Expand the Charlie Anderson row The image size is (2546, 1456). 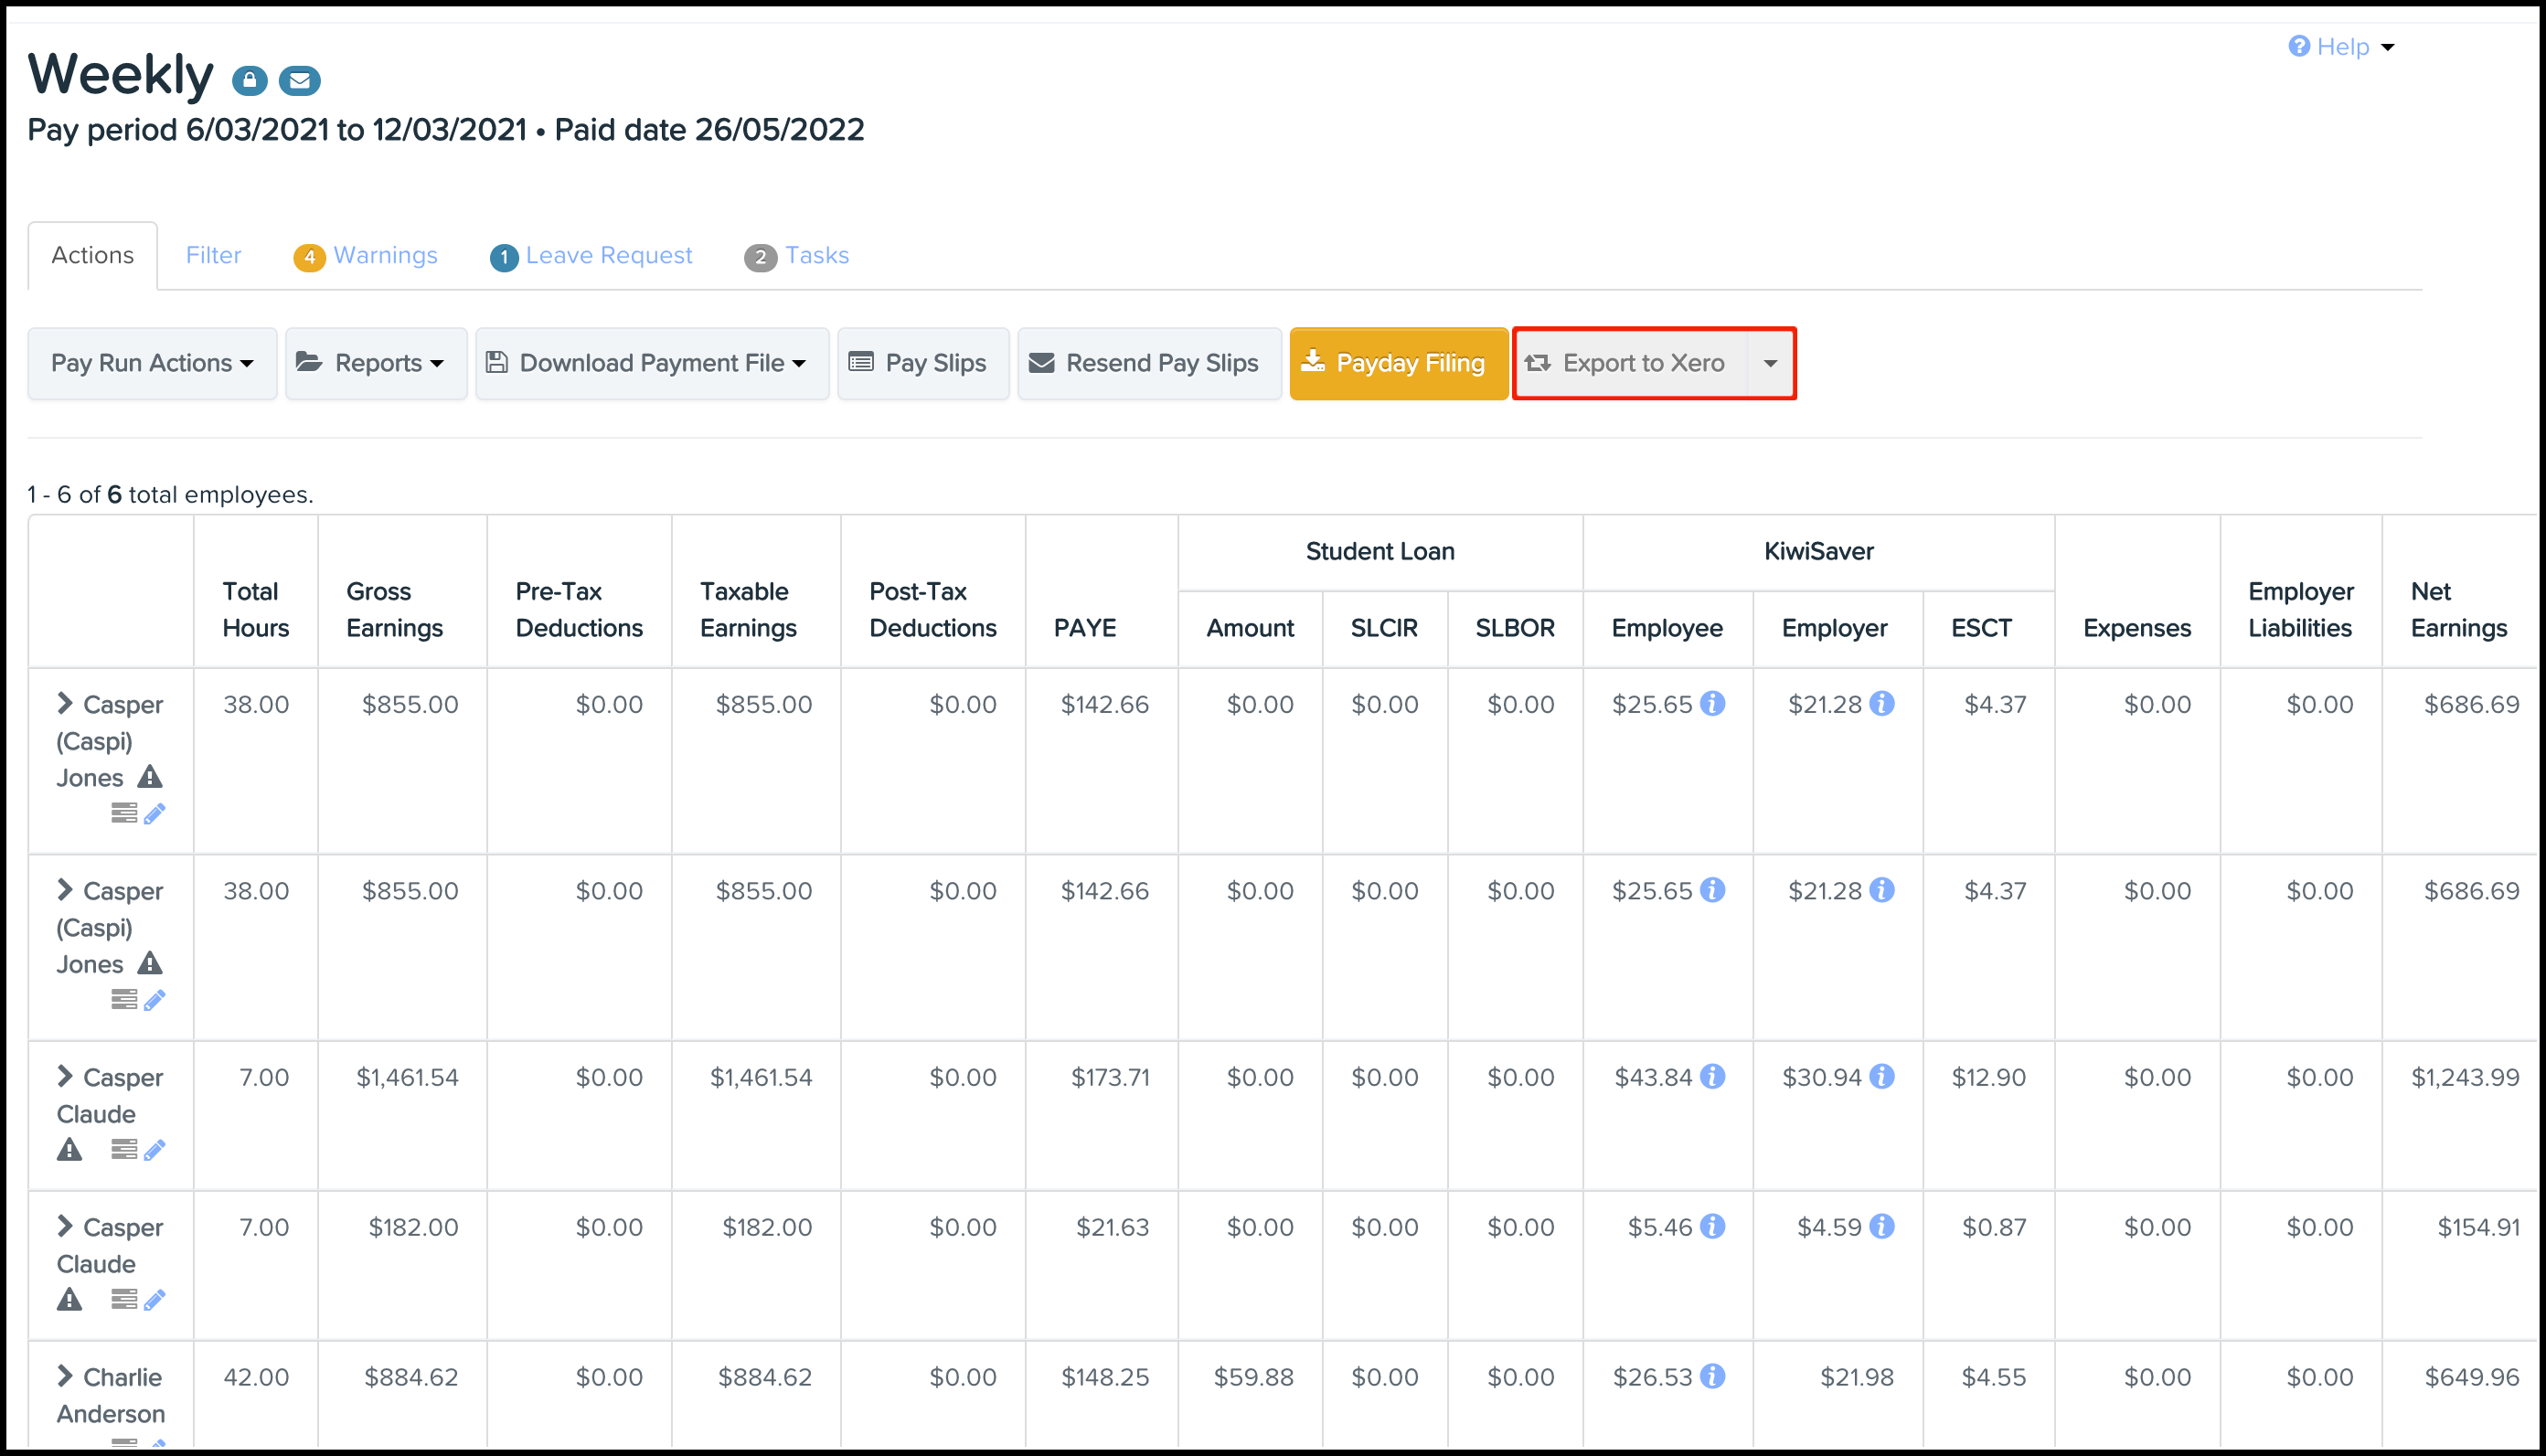coord(65,1376)
